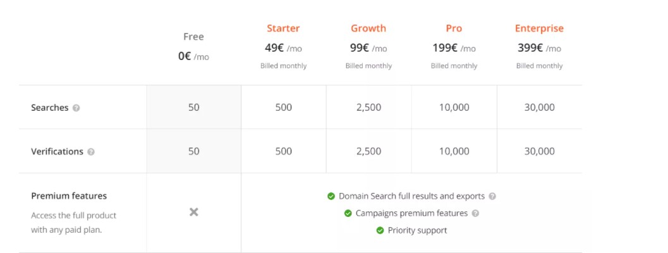Click the Free plan heading
Image resolution: width=668 pixels, height=253 pixels.
tap(193, 37)
